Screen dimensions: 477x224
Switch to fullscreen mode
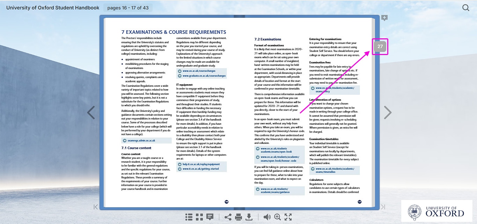288,217
